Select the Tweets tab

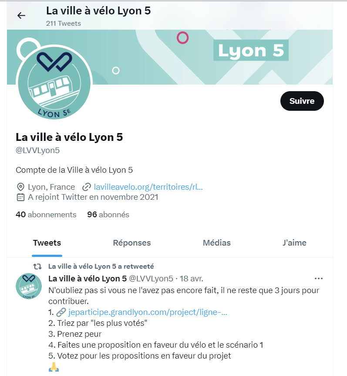tap(47, 243)
